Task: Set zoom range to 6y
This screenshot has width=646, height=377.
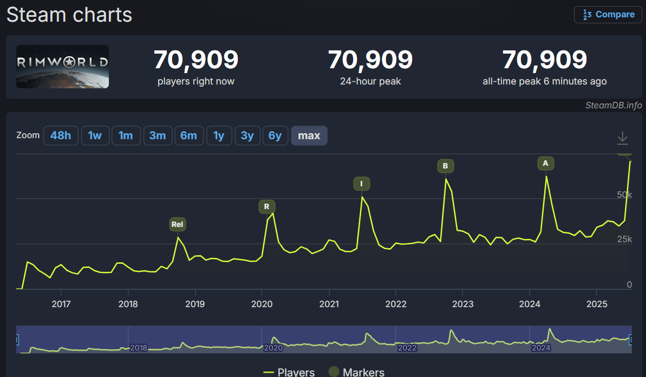Action: pos(275,135)
